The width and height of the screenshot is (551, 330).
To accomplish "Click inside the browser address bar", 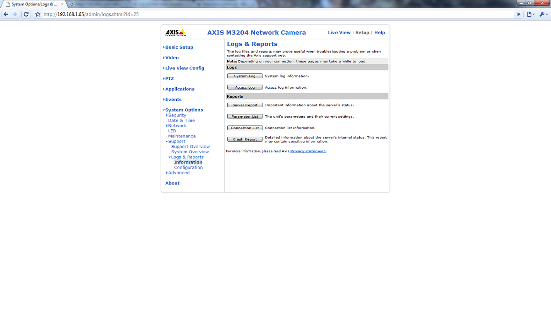I will click(155, 14).
